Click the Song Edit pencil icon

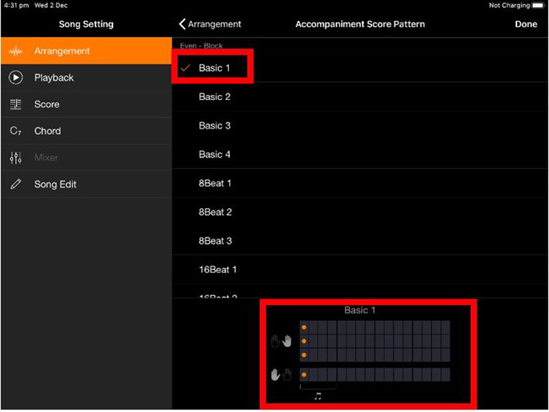coord(16,184)
